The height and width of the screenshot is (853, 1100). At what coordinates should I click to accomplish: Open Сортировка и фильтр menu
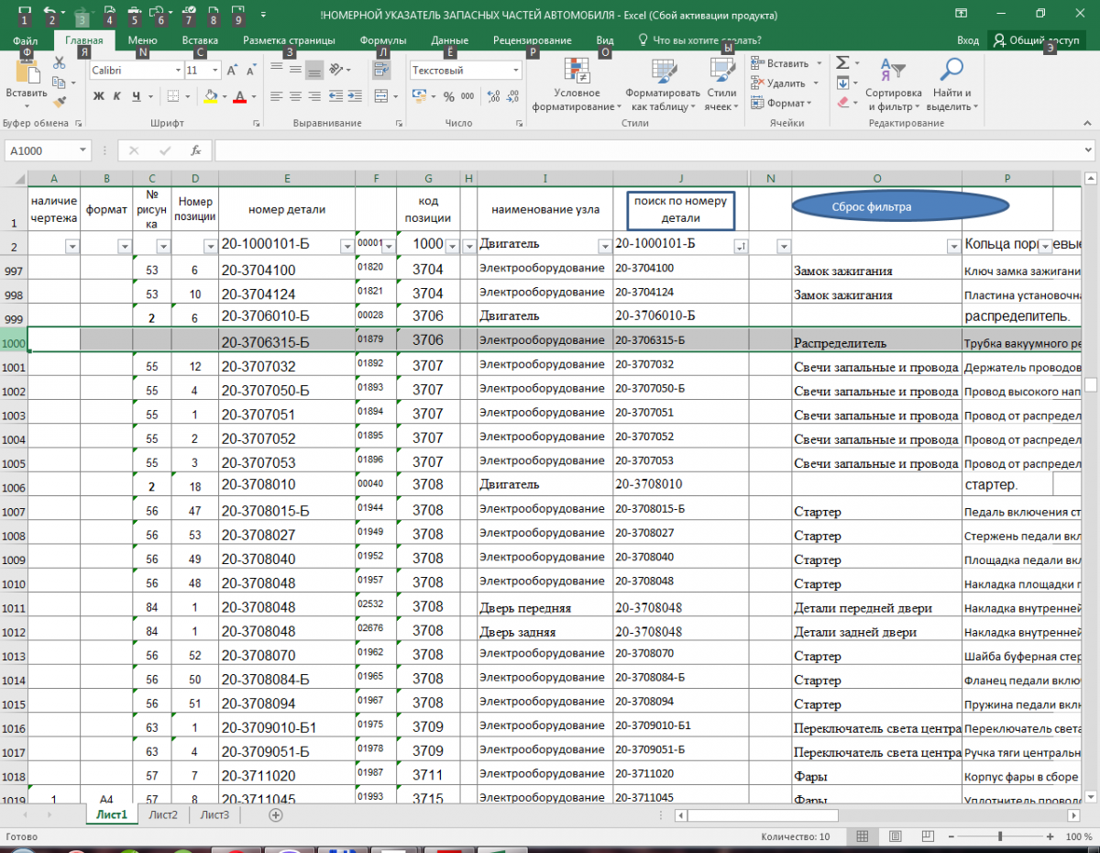pyautogui.click(x=894, y=85)
